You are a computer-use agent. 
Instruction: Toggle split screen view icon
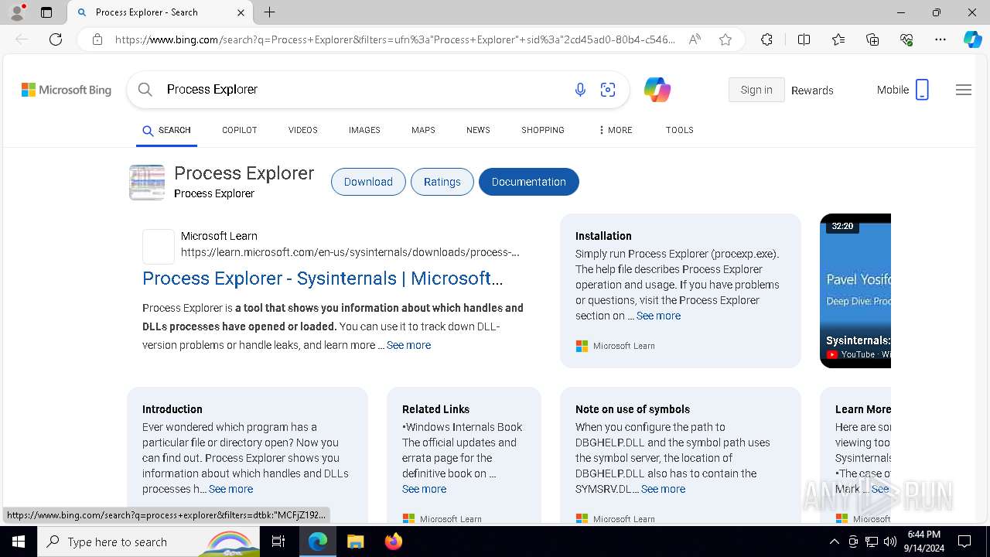point(804,39)
